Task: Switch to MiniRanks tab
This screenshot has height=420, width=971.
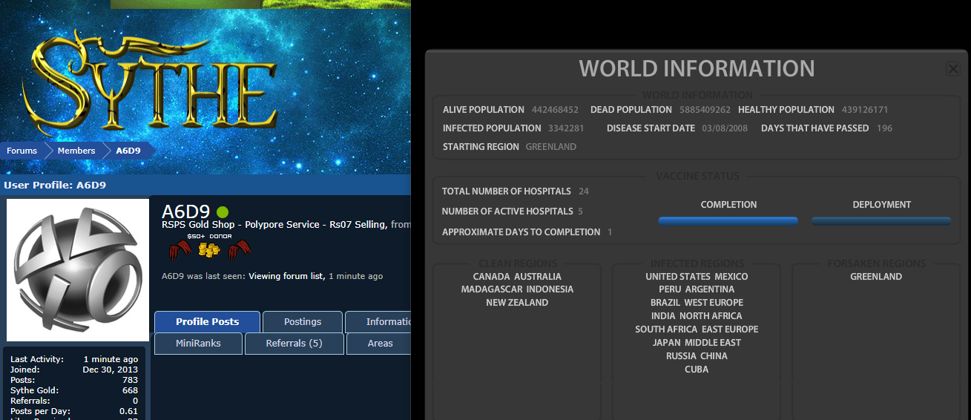Action: click(x=198, y=344)
